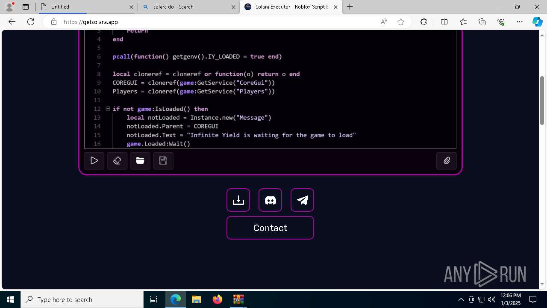
Task: Clear the editor with the eraser icon
Action: [x=117, y=161]
